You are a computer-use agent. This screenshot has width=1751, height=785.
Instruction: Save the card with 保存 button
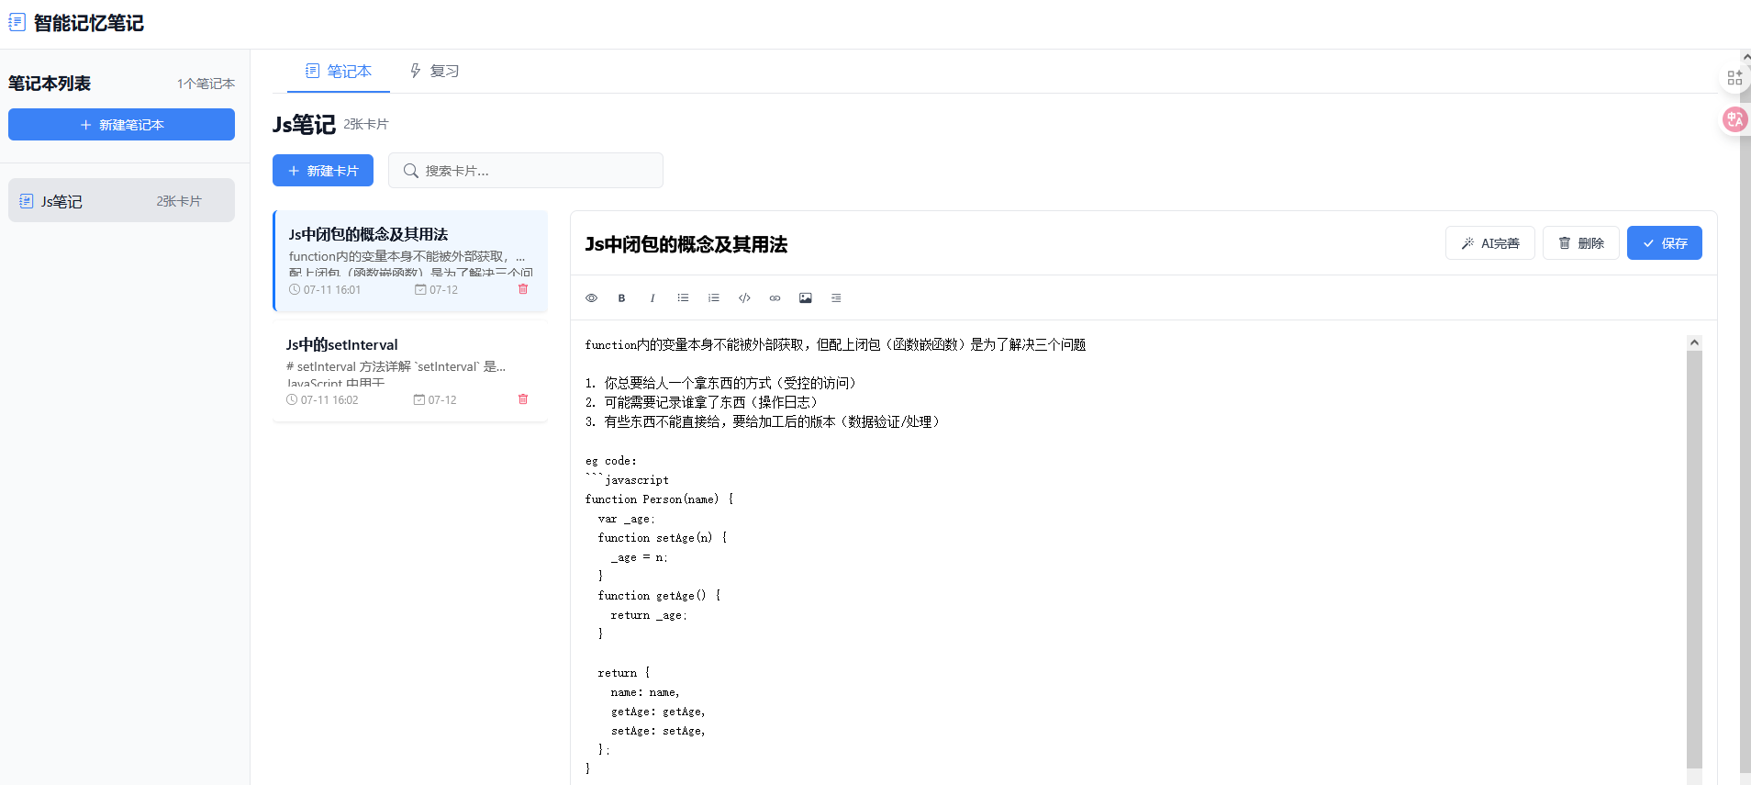[1665, 243]
